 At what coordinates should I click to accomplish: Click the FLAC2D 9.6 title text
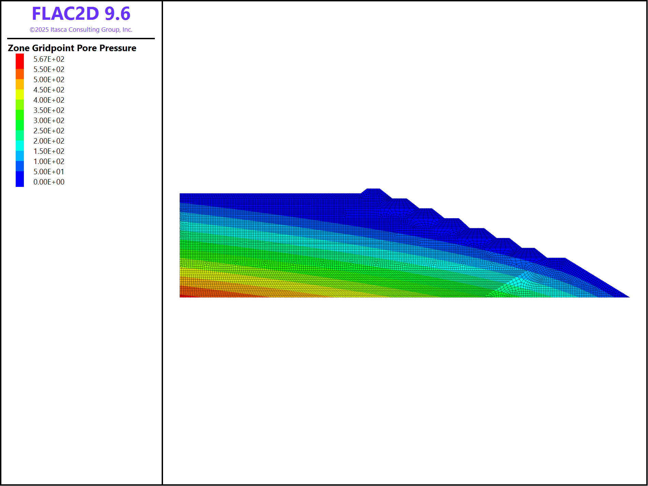click(81, 14)
